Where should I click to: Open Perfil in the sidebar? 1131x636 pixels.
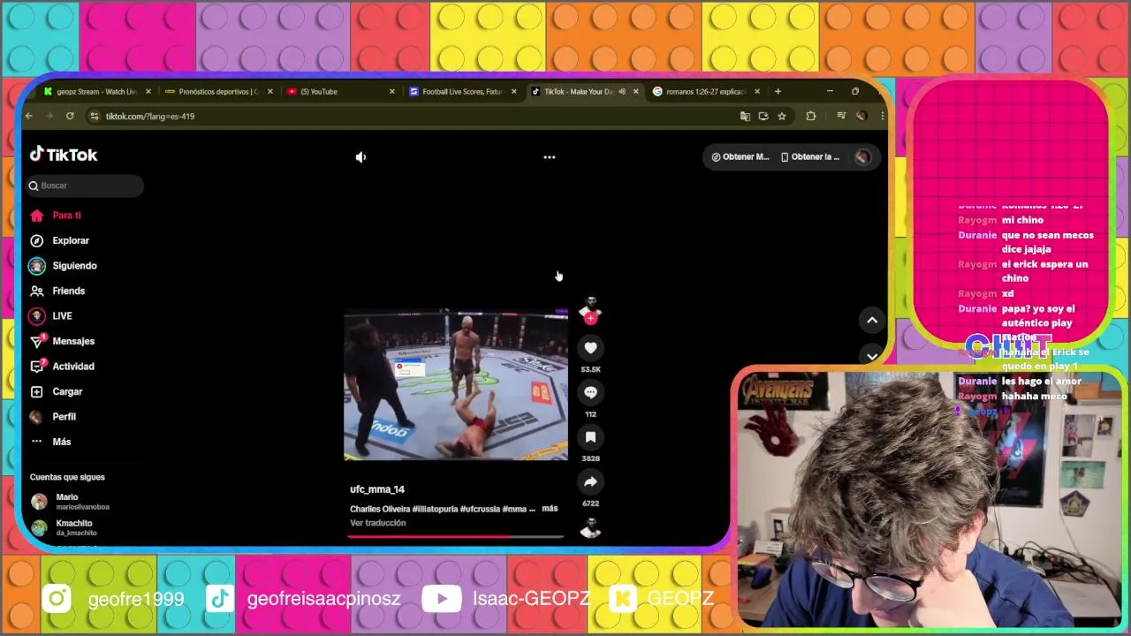pos(64,417)
